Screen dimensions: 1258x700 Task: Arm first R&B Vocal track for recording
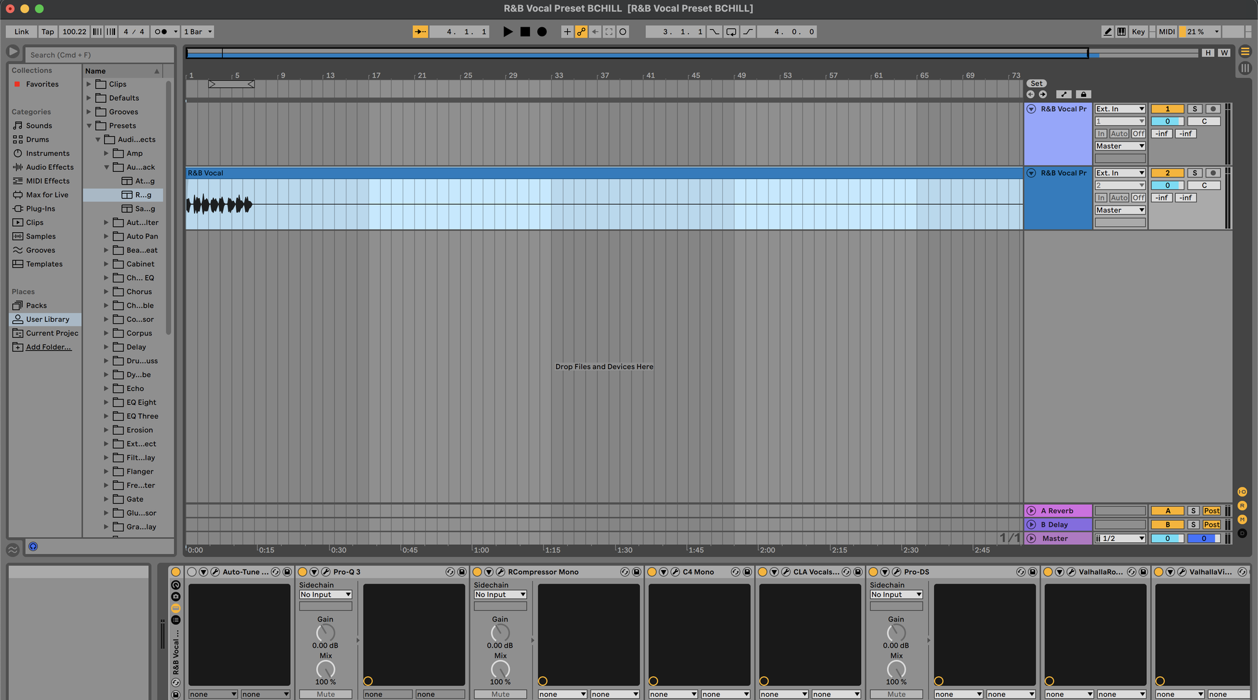point(1213,109)
